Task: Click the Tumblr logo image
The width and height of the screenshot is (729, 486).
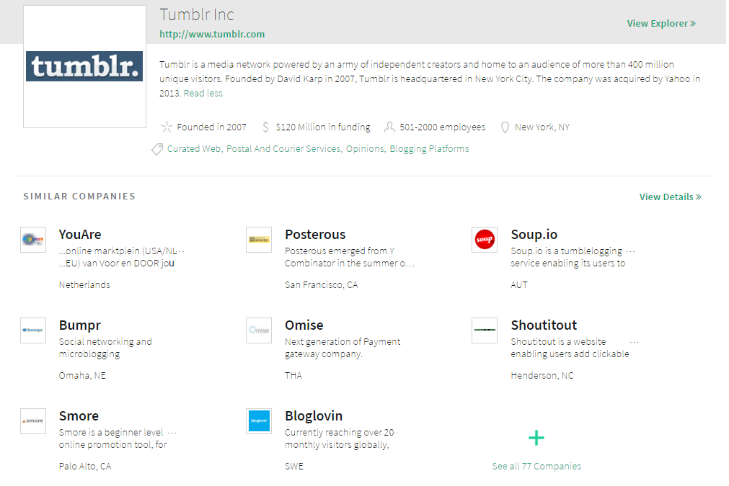Action: click(84, 66)
